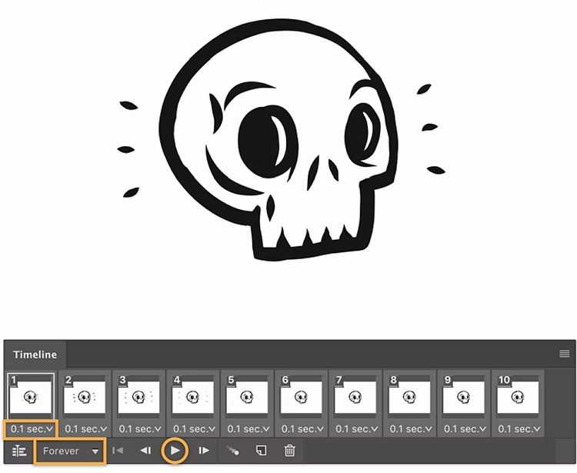Click the Tween animation frames icon

(x=232, y=451)
